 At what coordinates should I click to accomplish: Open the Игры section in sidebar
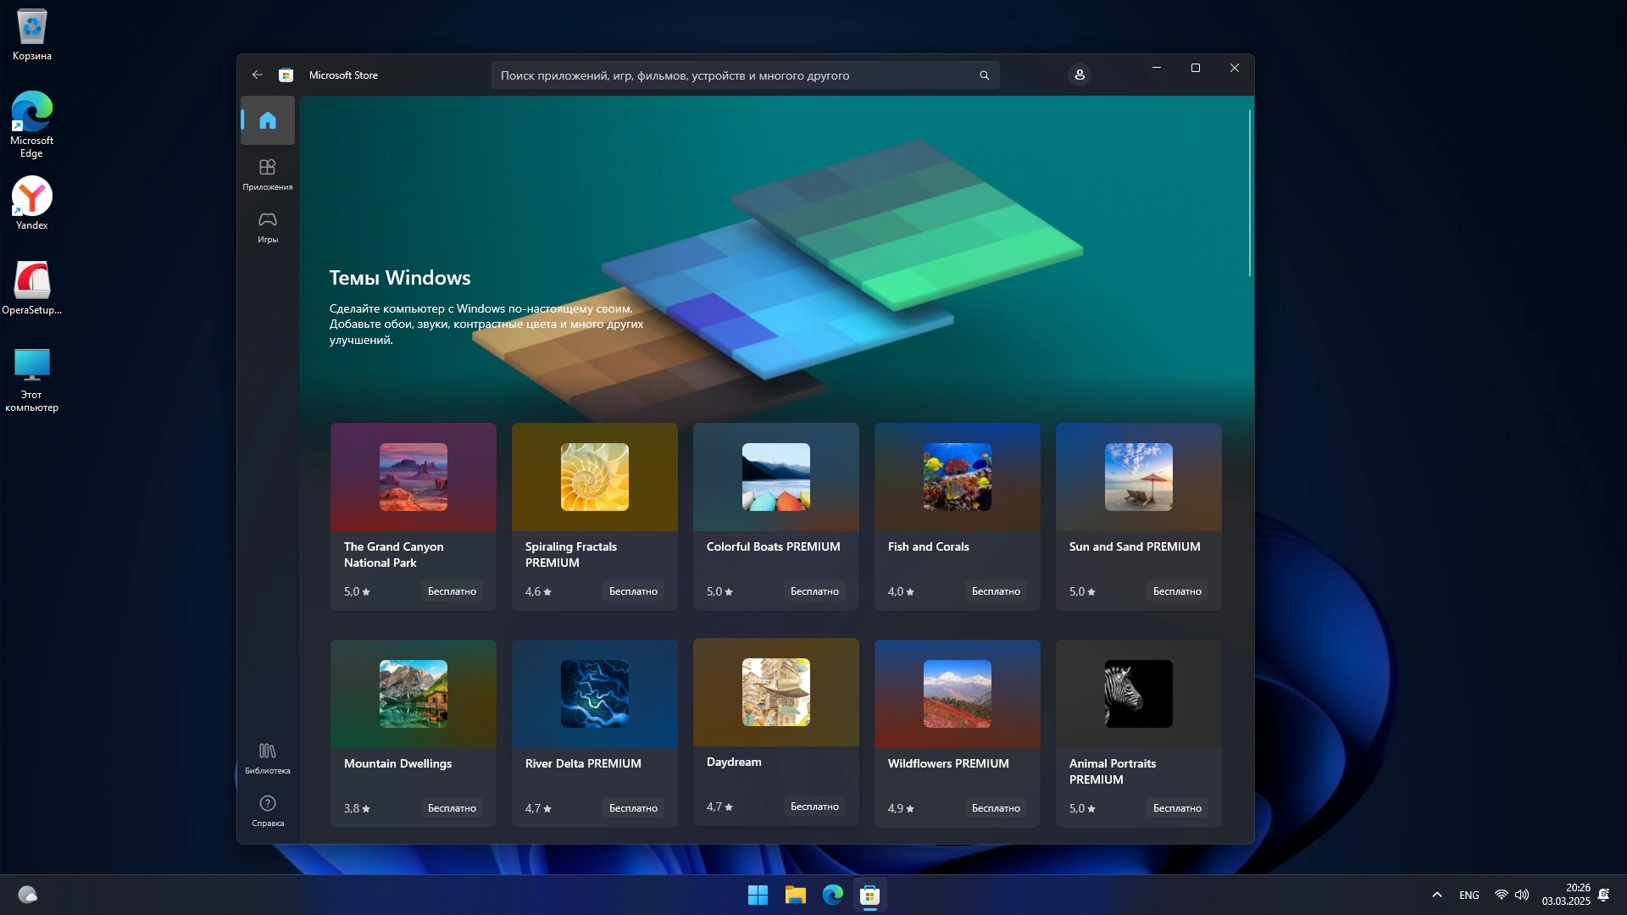click(x=268, y=226)
